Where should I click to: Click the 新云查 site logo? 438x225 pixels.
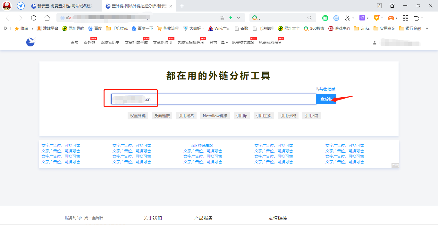(30, 42)
